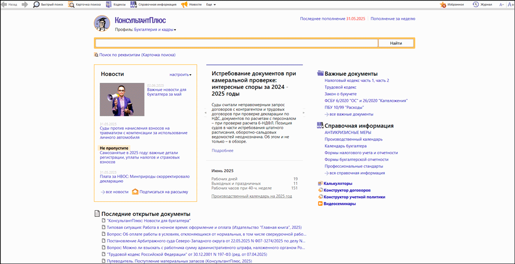Open news thumbnail of woman with megaphone
The height and width of the screenshot is (264, 515).
click(x=122, y=99)
